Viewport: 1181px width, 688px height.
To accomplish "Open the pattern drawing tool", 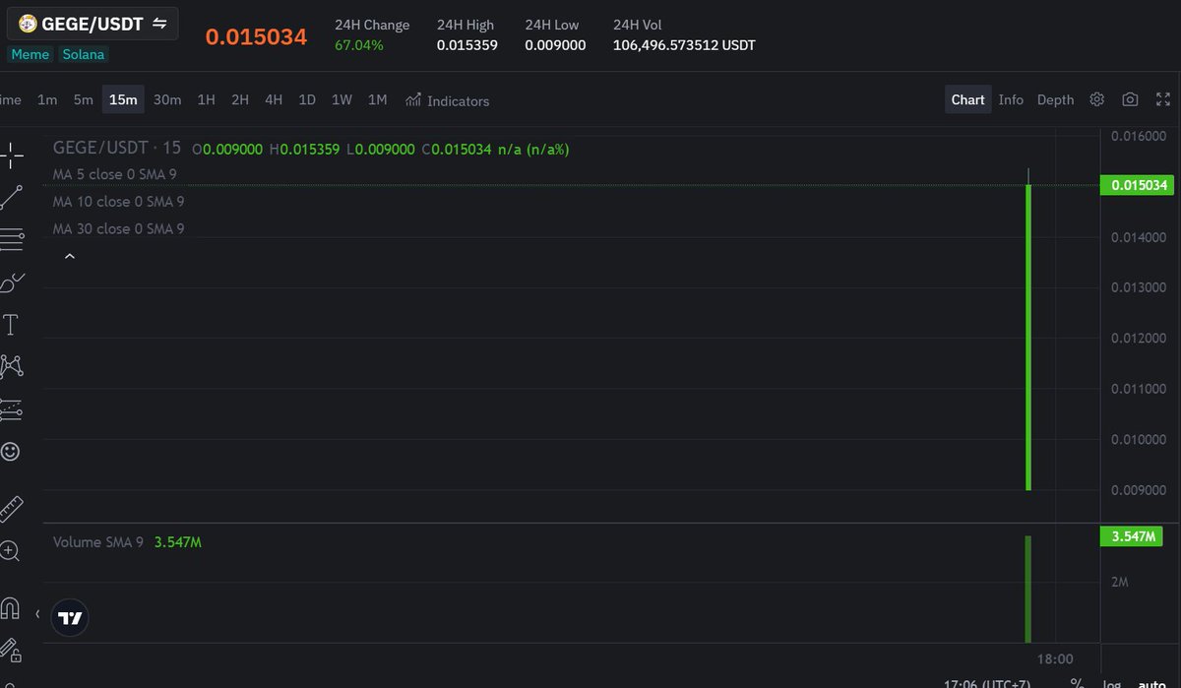I will (11, 367).
